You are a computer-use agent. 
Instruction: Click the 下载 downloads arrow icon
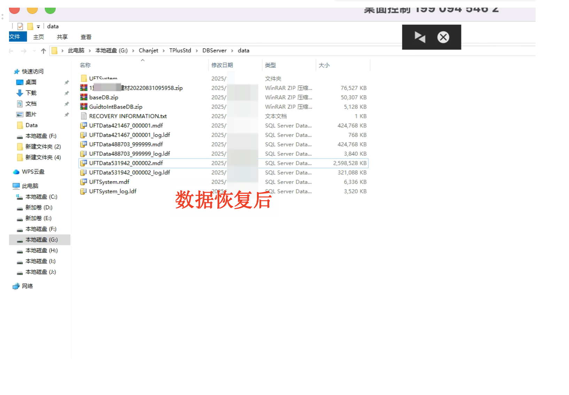(x=20, y=93)
